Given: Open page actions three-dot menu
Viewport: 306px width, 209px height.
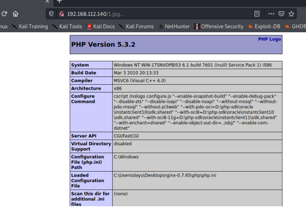Looking at the screenshot, I should pyautogui.click(x=271, y=14).
